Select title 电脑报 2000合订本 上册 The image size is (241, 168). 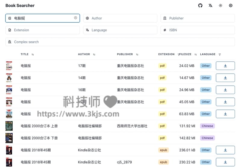39,126
